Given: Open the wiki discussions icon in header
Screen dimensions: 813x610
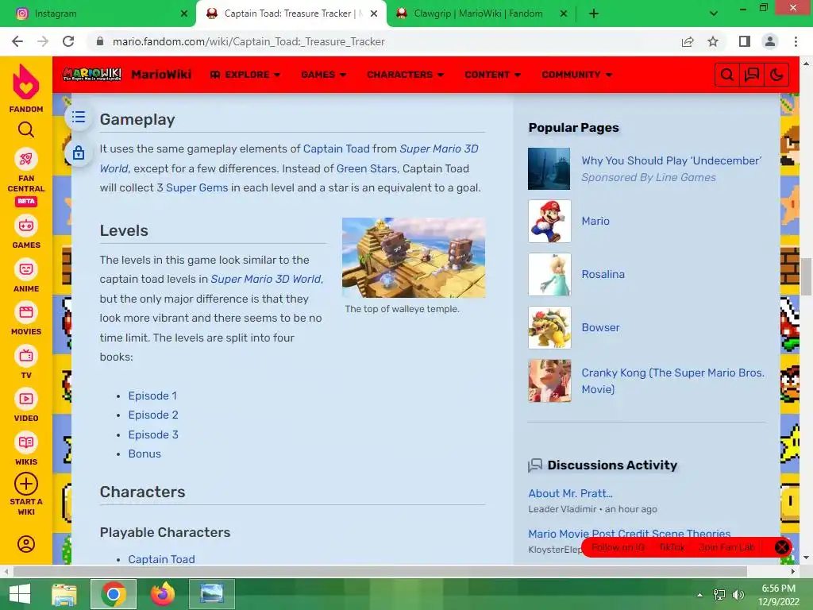Looking at the screenshot, I should pos(751,75).
